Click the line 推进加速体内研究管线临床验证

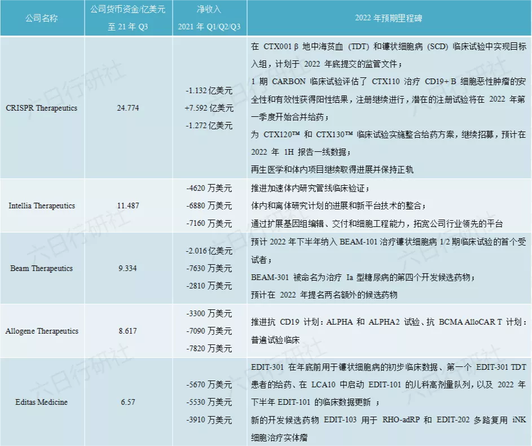tap(310, 188)
